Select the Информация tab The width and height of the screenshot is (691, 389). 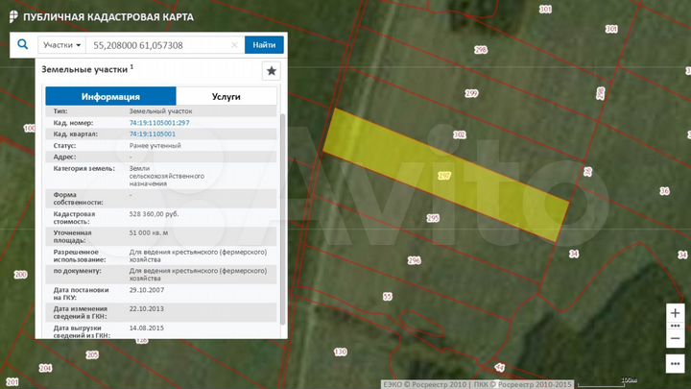click(x=110, y=97)
